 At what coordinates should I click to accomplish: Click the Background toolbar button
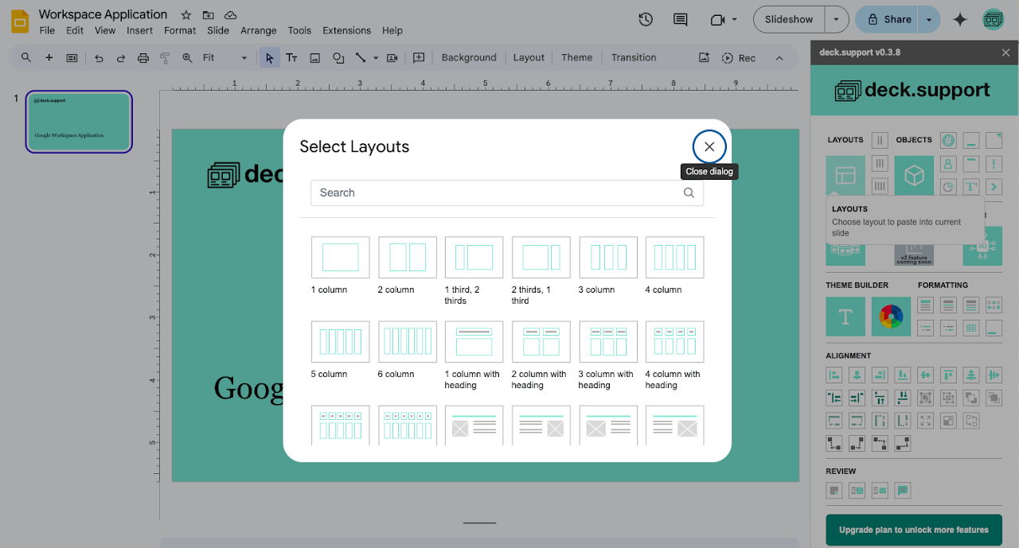[x=469, y=57]
